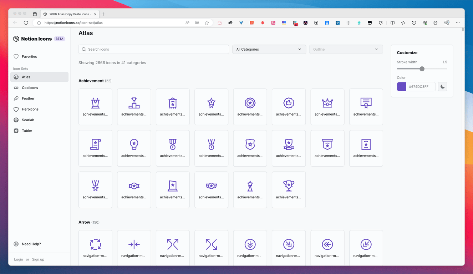
Task: Open the purple color swatch picker
Action: pyautogui.click(x=401, y=87)
